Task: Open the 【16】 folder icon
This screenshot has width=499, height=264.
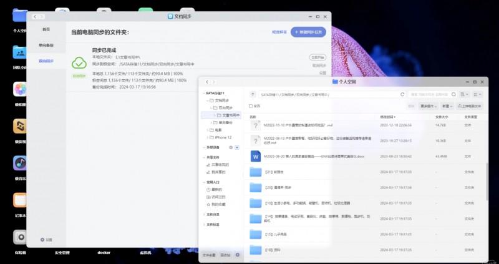Action: coord(256,250)
